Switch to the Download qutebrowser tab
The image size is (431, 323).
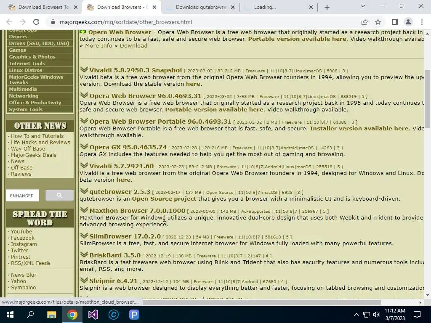point(201,7)
